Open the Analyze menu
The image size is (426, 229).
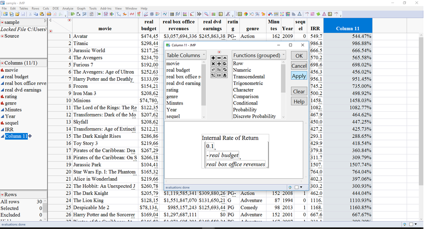click(x=68, y=9)
